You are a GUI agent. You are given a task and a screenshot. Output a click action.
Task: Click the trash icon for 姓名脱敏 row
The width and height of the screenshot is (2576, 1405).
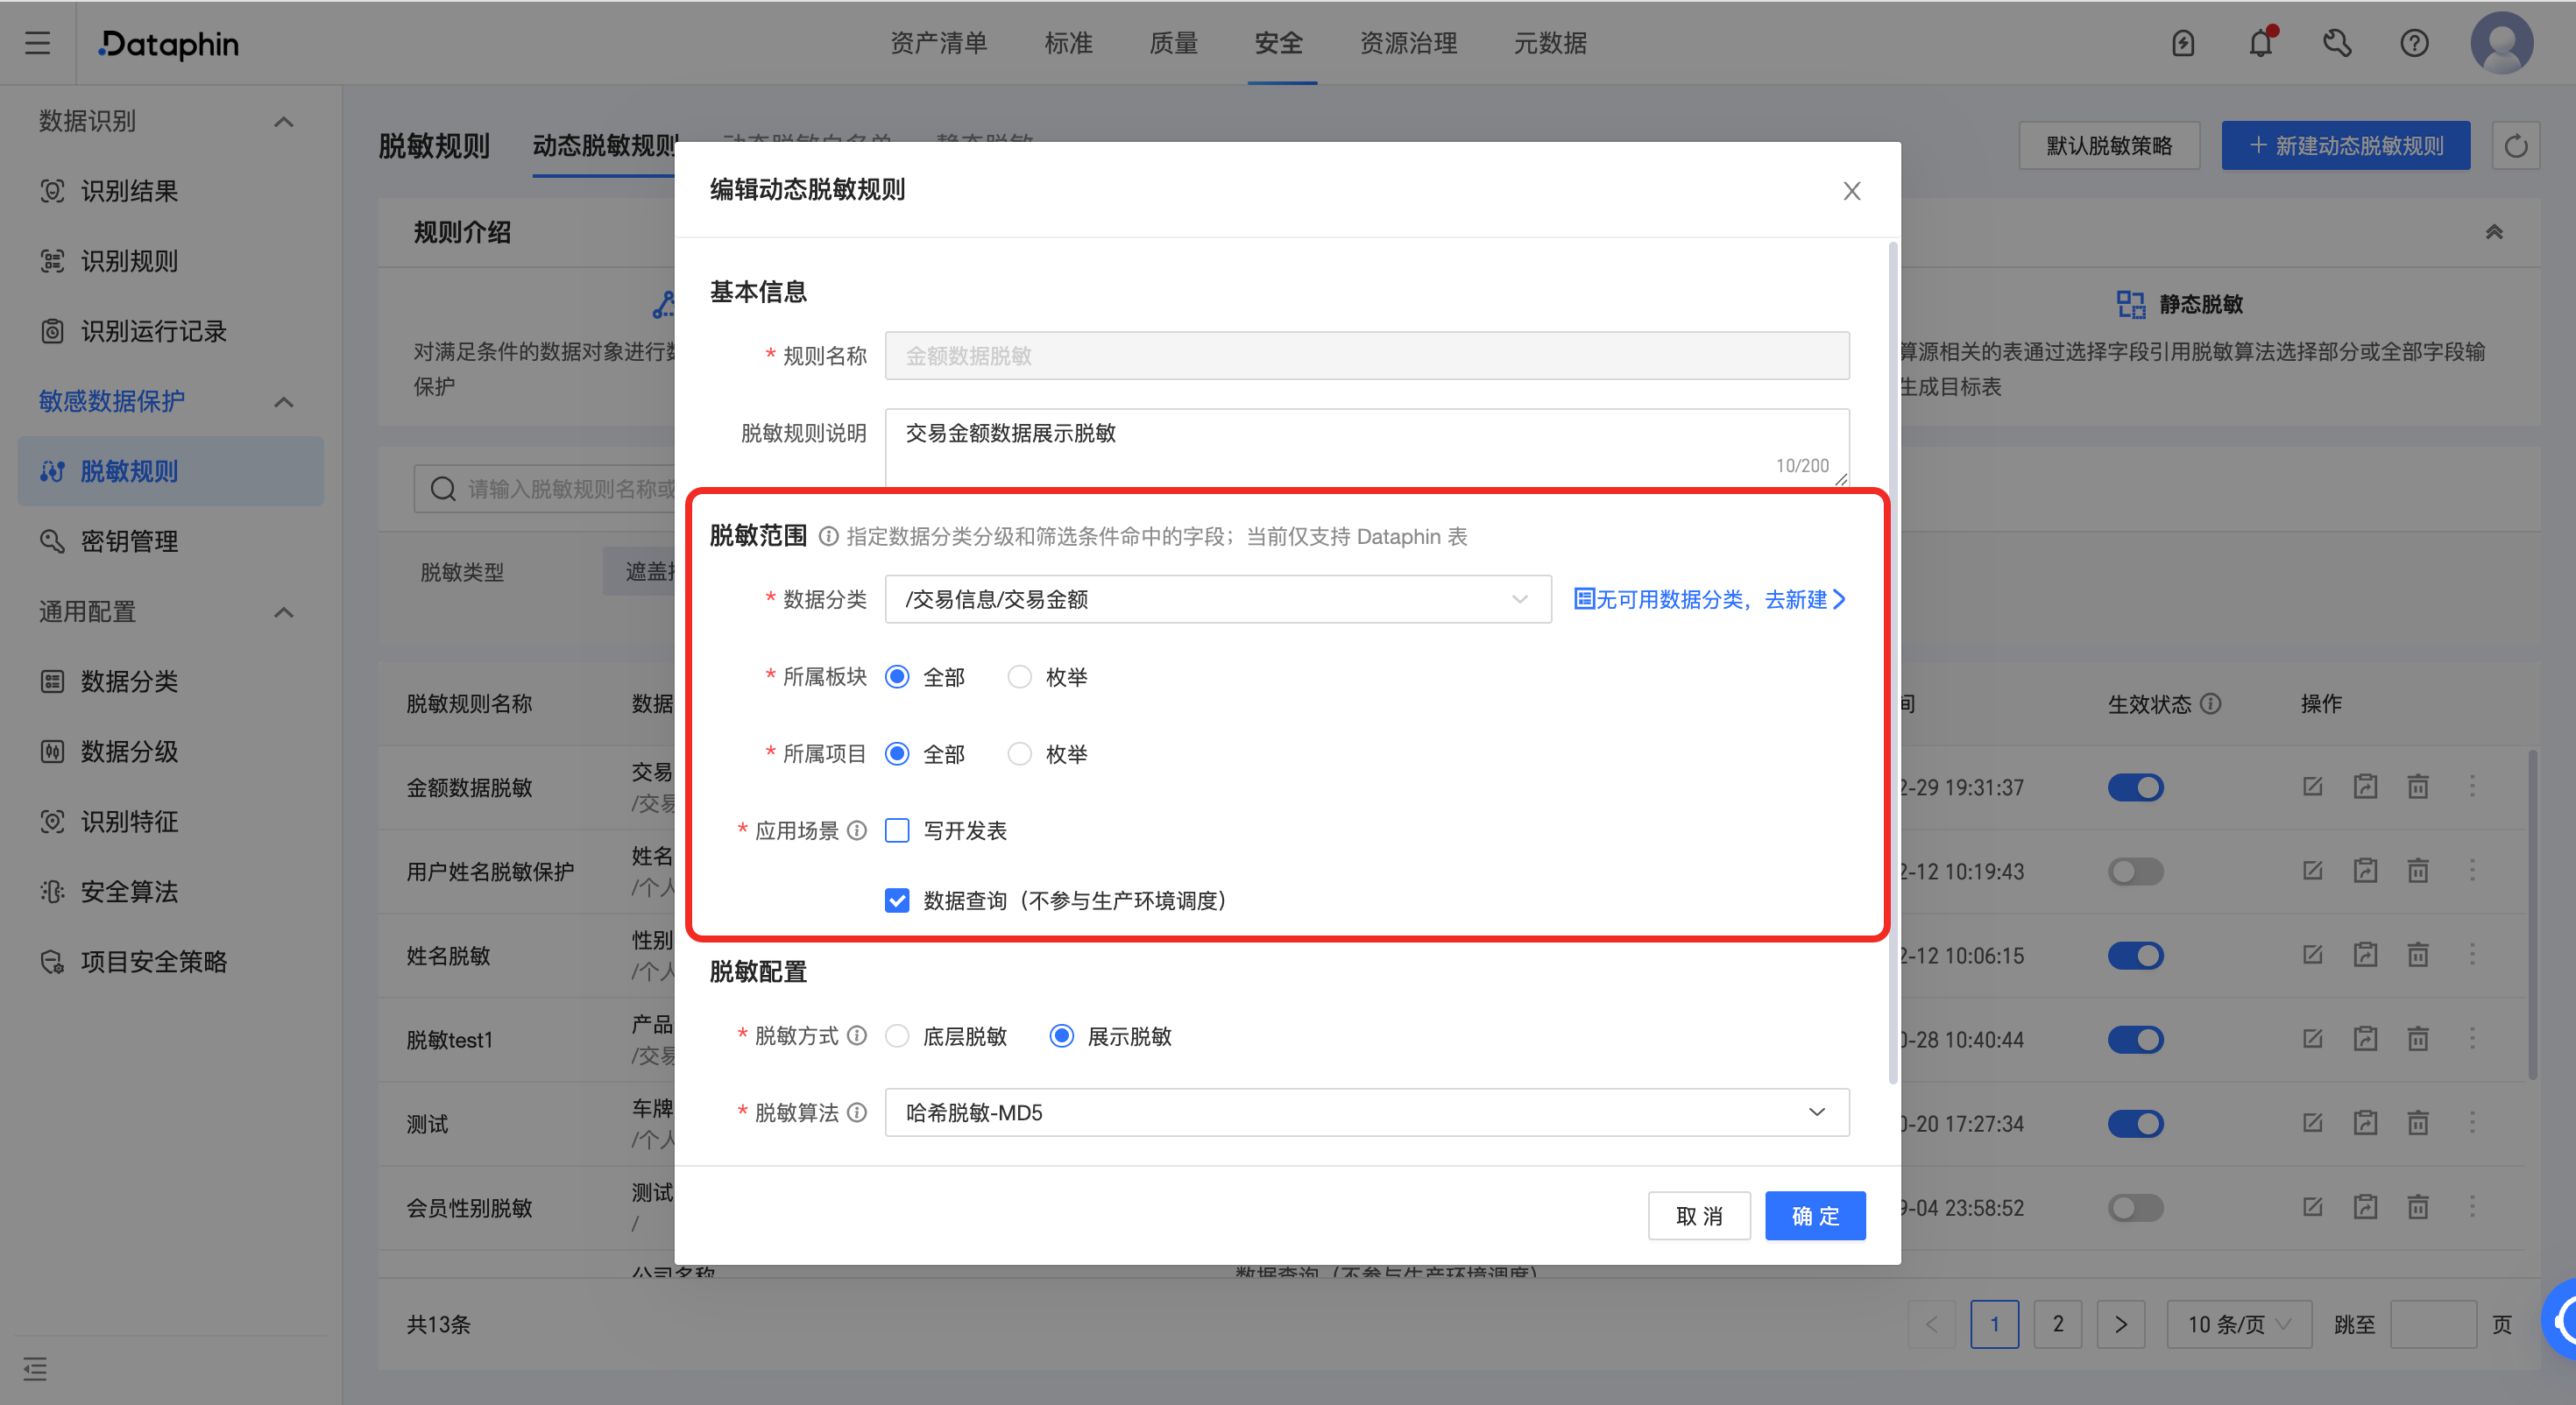[2417, 955]
